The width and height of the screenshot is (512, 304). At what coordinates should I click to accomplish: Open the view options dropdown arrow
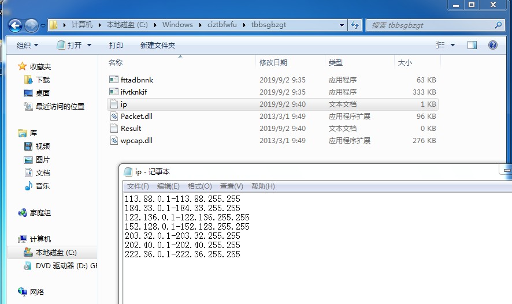pyautogui.click(x=452, y=45)
